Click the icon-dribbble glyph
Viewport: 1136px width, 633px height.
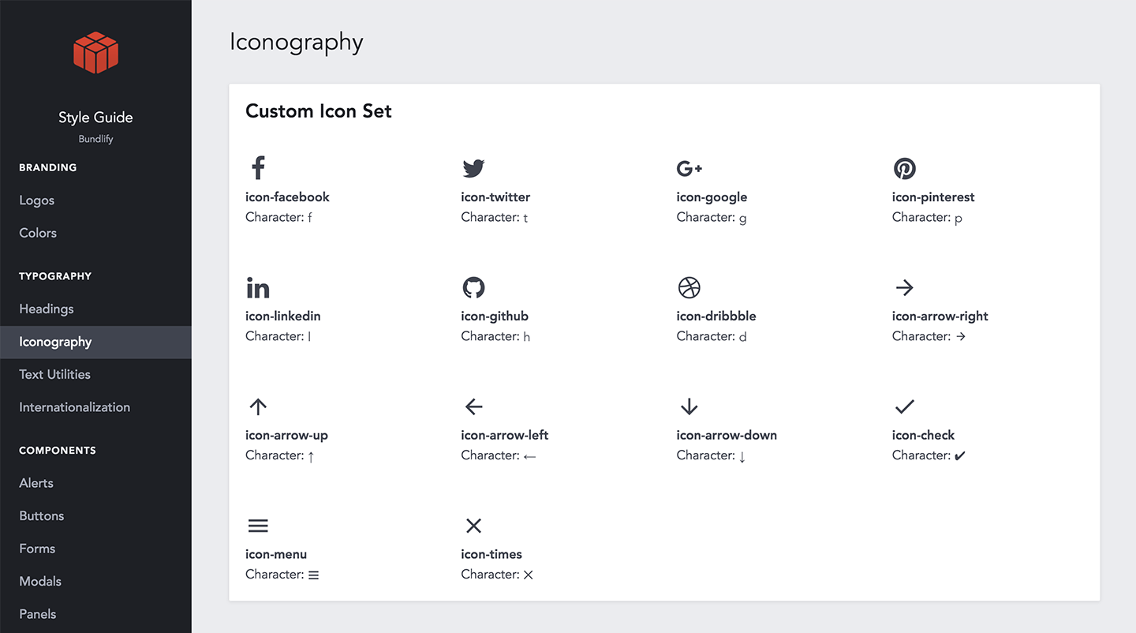tap(689, 287)
